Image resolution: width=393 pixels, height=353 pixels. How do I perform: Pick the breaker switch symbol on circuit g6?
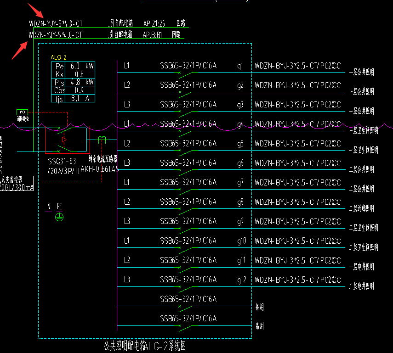pos(186,172)
